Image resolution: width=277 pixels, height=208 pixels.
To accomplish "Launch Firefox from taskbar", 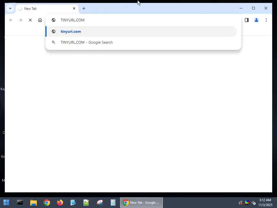I will pyautogui.click(x=60, y=203).
